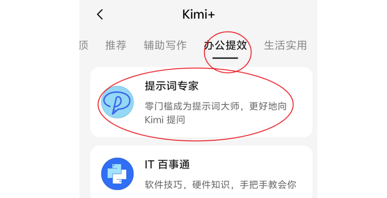Click the 'Kimi 提问' description line
This screenshot has height=198, width=387.
165,120
